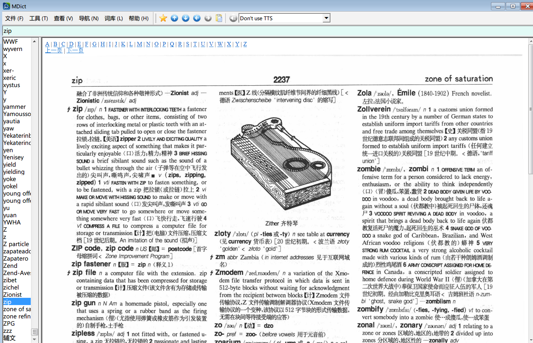Click the 下一页 next page link
Viewport: 533px width, 343px height.
pos(75,51)
